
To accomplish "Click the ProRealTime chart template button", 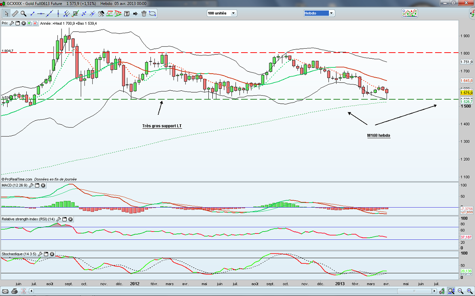I will tap(410, 13).
